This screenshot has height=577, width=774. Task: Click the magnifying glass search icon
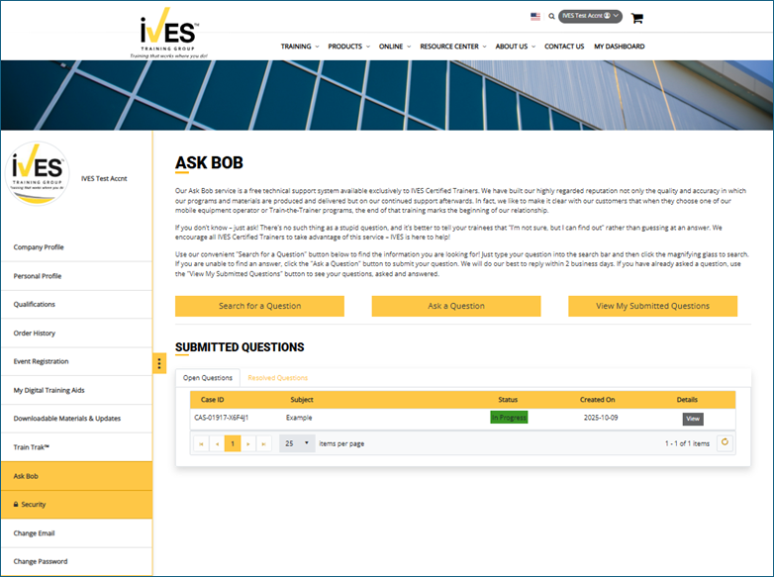(x=551, y=17)
